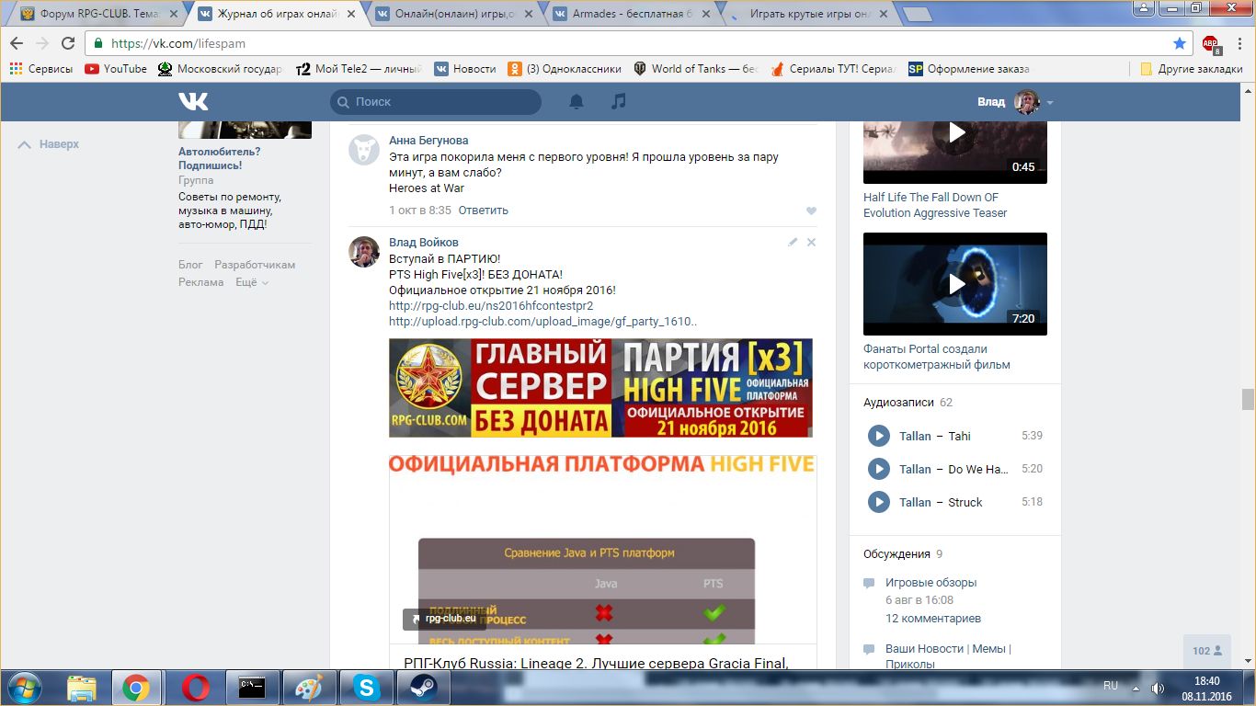Open Opera browser from the taskbar

point(195,688)
